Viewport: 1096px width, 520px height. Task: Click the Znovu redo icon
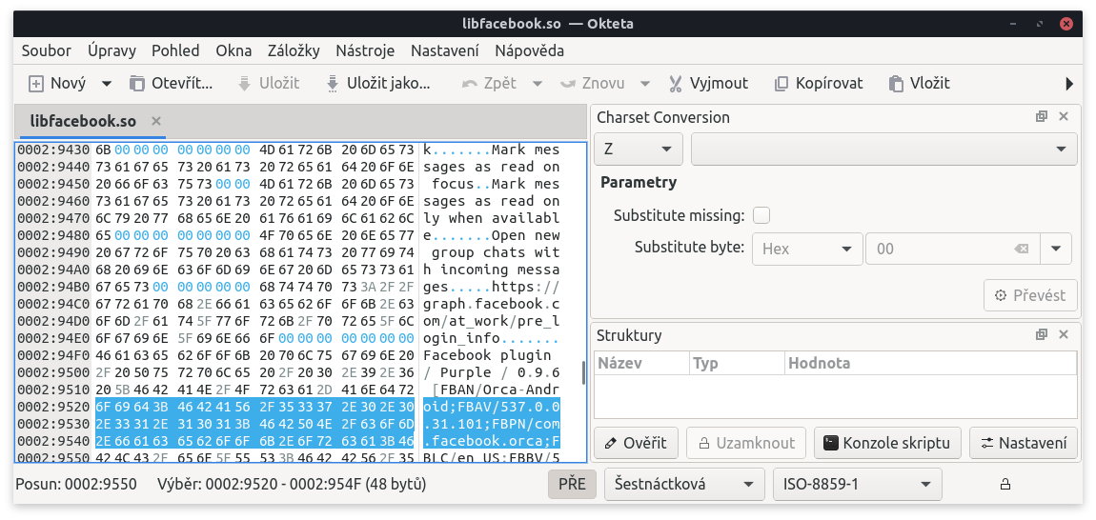coord(568,84)
